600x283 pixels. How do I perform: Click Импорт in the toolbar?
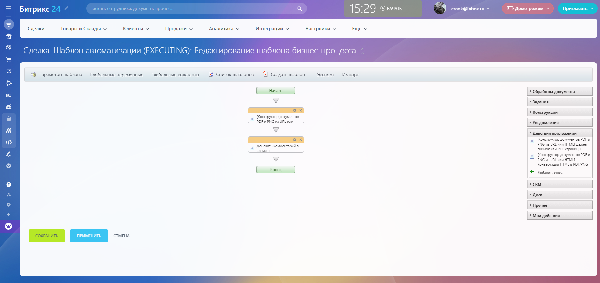point(350,75)
